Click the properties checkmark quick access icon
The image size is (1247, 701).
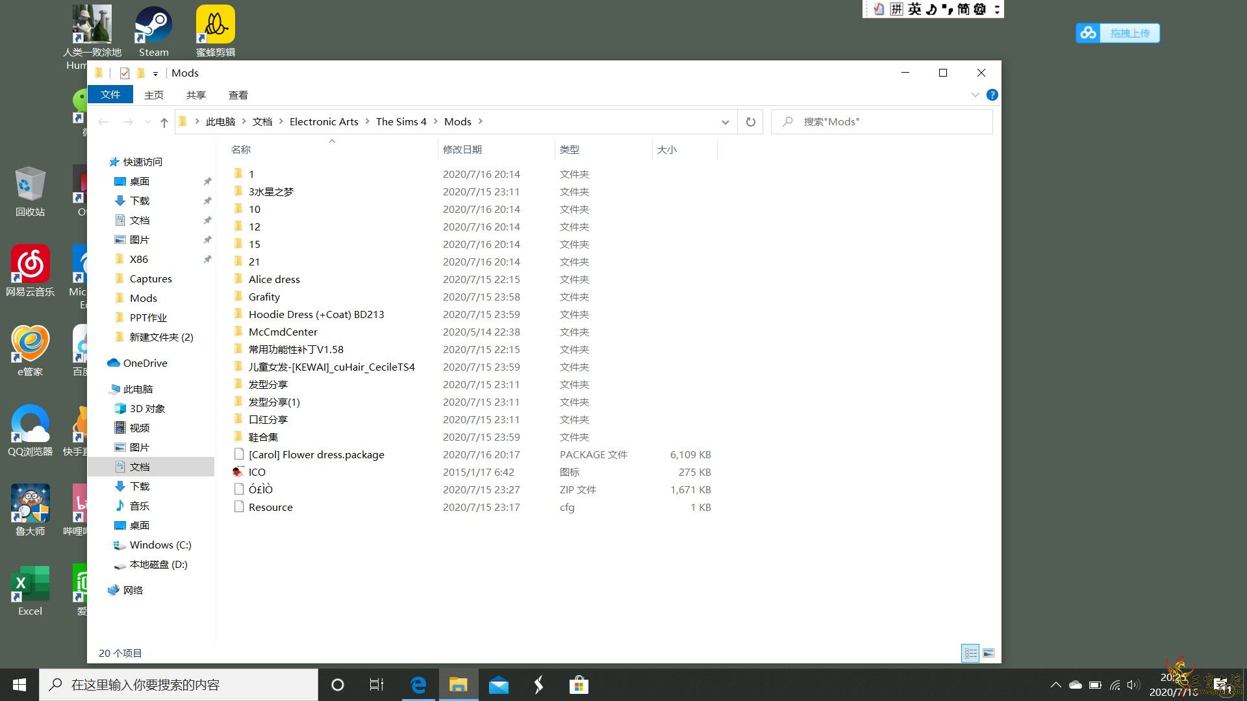tap(125, 73)
